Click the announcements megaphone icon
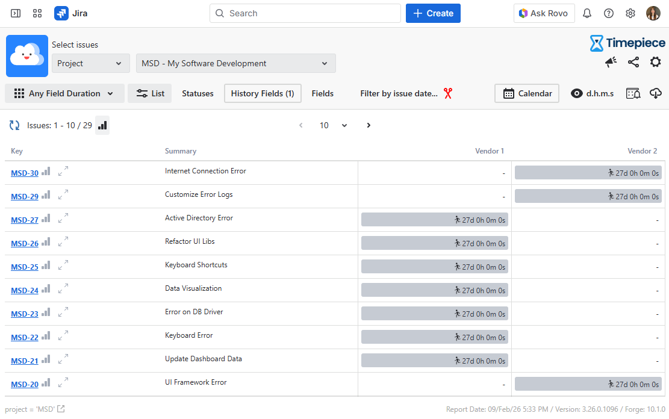 (x=611, y=62)
